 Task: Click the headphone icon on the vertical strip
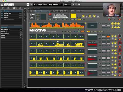click(x=25, y=20)
